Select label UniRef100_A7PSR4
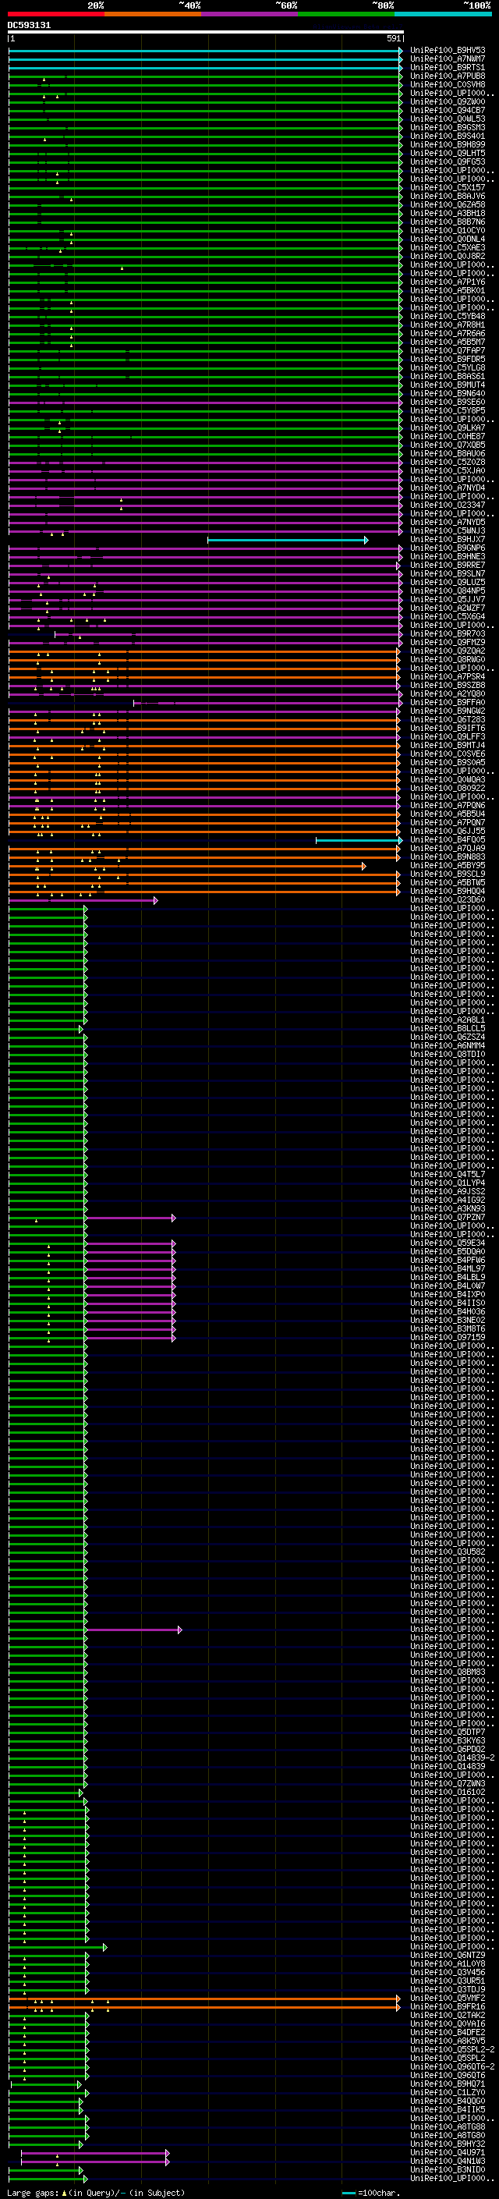This screenshot has width=499, height=2199. pos(448,677)
